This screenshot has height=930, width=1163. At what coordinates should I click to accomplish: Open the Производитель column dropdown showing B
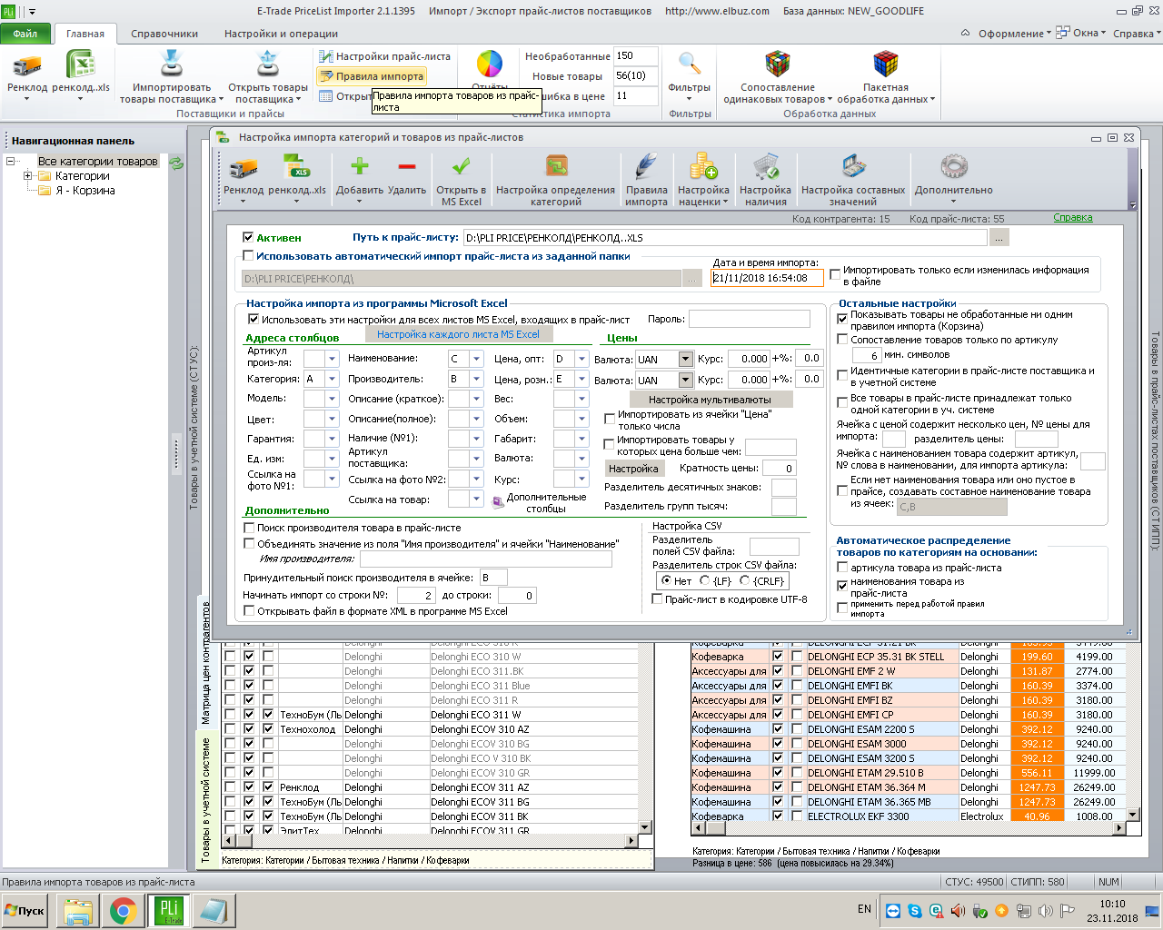click(x=476, y=379)
